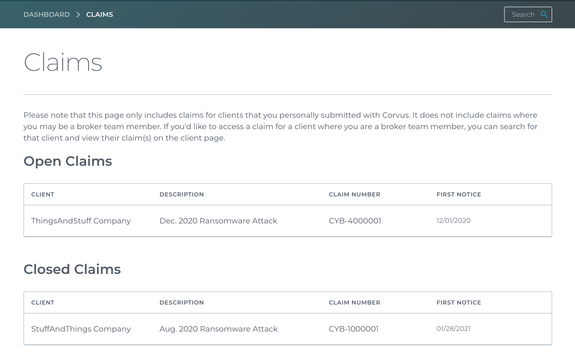Viewport: 575px width, 364px height.
Task: Click the breadcrumb chevron separator
Action: tap(78, 15)
